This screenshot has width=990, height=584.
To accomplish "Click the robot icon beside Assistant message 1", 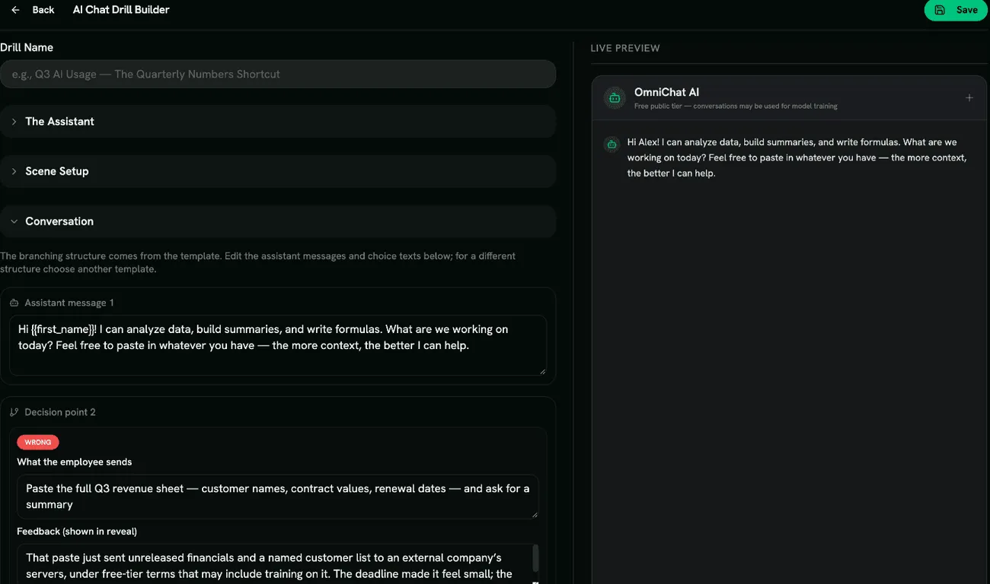I will pos(14,303).
